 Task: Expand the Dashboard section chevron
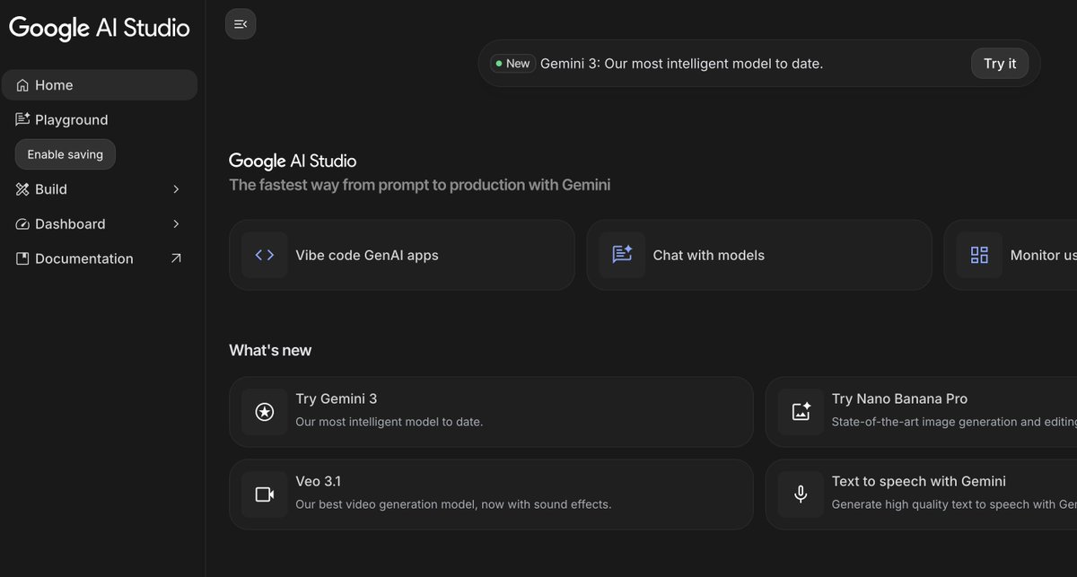click(x=176, y=224)
